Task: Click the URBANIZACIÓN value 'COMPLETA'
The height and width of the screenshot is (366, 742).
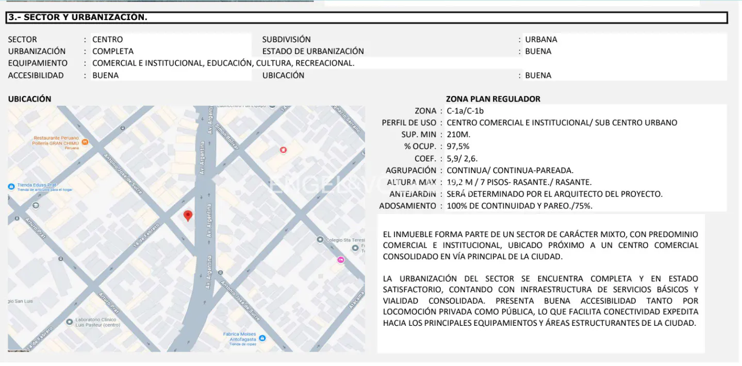Action: [x=113, y=51]
